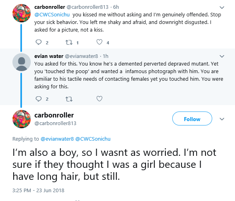
Task: Follow carbonroller
Action: click(x=192, y=119)
